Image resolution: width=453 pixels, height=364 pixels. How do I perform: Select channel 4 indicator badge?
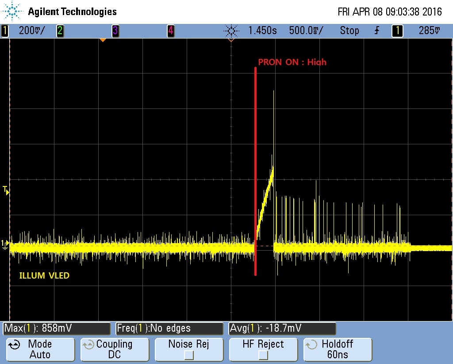[171, 31]
